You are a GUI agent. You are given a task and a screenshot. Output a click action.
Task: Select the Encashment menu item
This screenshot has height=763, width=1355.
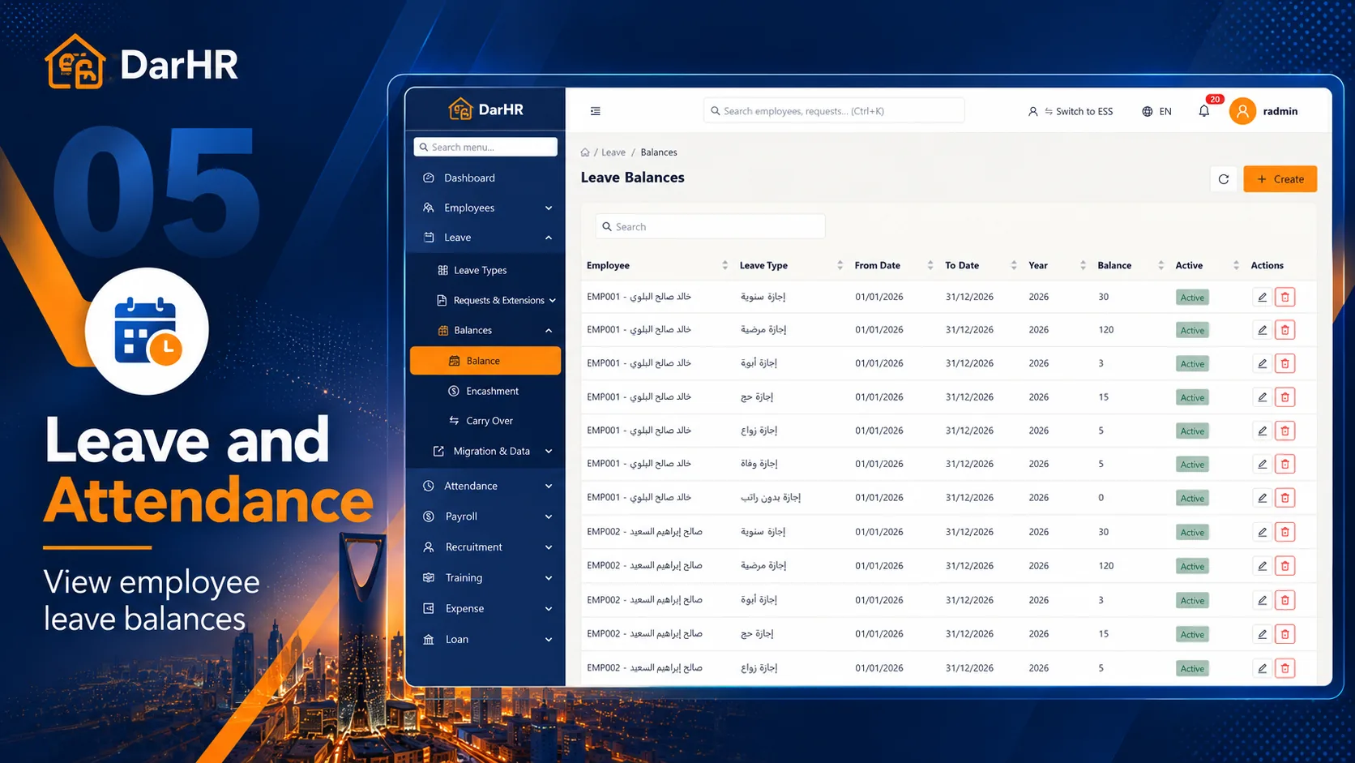485,391
